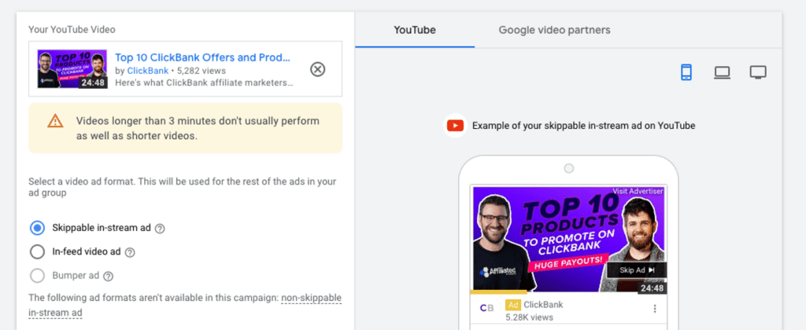Select Bumper ad radio button
The height and width of the screenshot is (330, 806).
coord(37,275)
